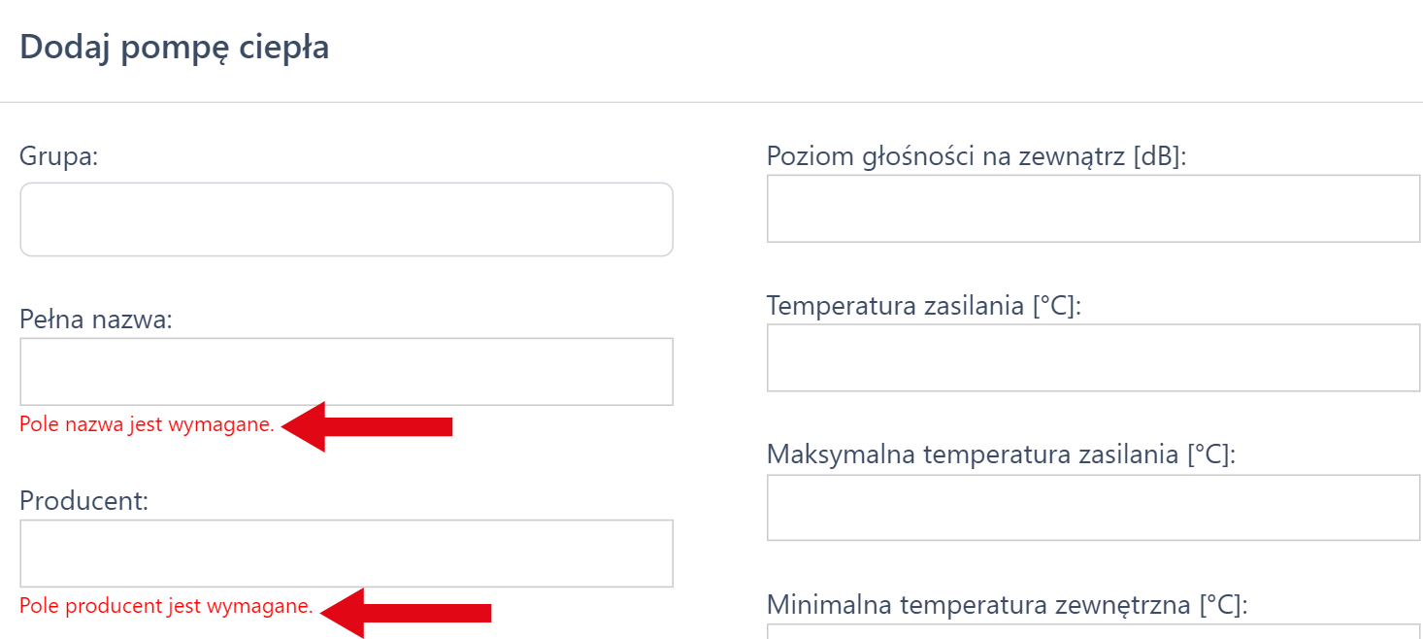
Task: Click the Grupa selection field
Action: click(x=346, y=219)
